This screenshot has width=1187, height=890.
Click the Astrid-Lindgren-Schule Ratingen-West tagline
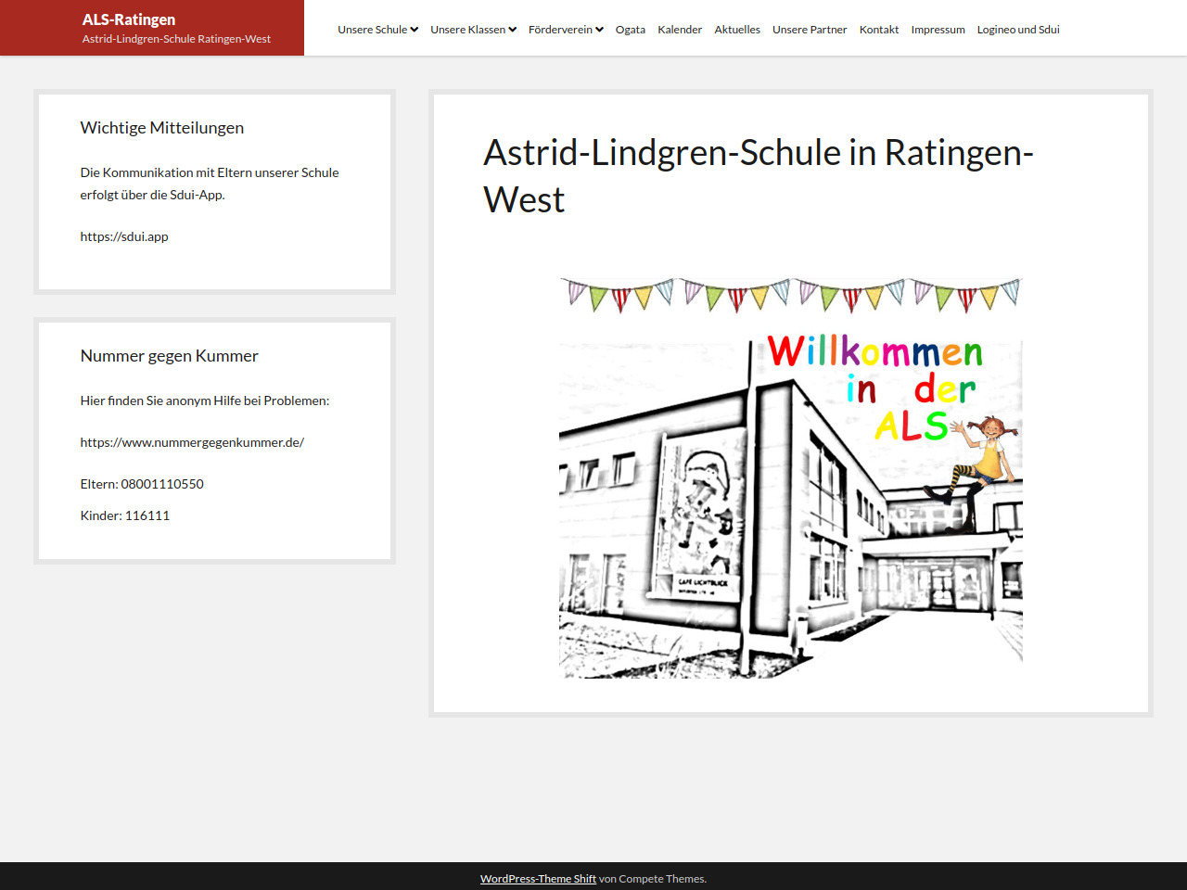point(176,39)
